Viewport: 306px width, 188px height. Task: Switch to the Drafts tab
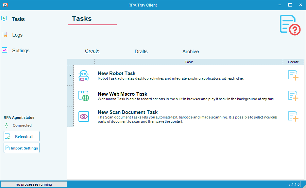[141, 52]
